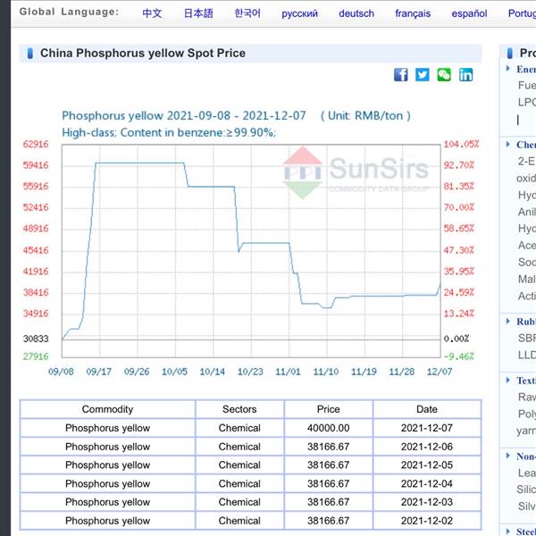Switch the site language to français
536x536 pixels.
413,13
